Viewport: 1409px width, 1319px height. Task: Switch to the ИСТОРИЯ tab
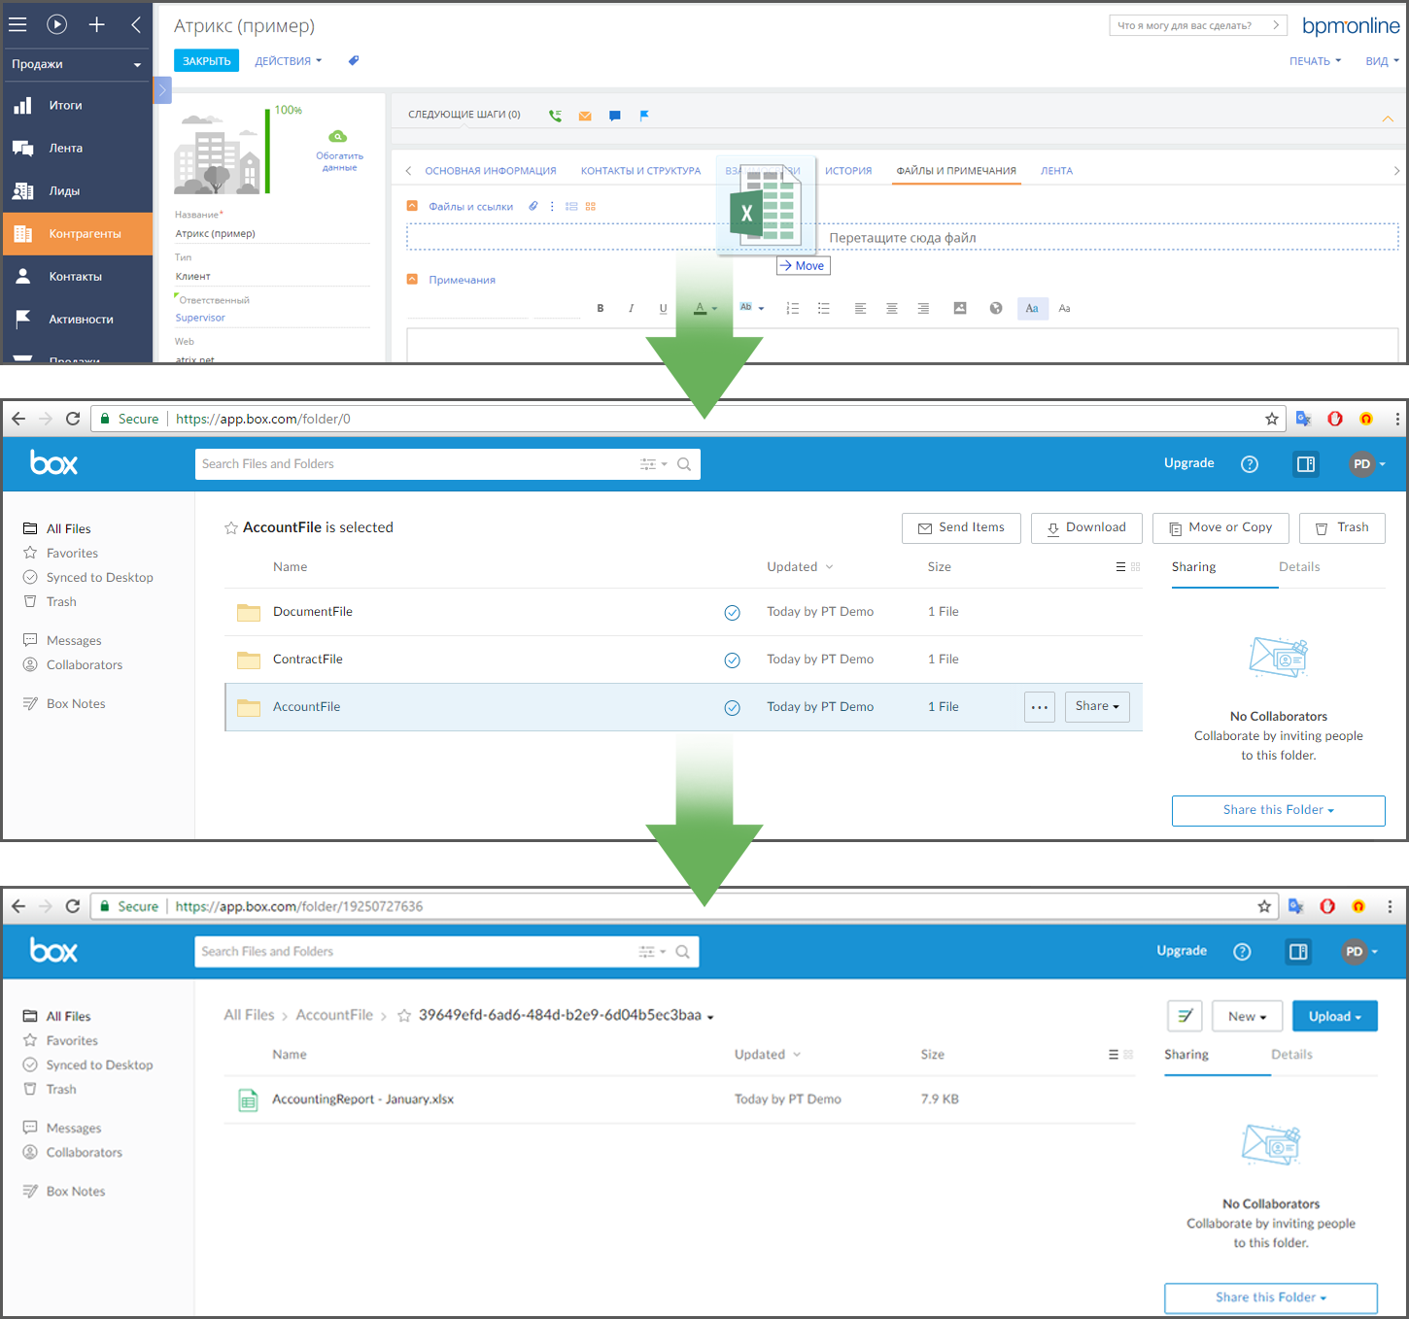[848, 171]
